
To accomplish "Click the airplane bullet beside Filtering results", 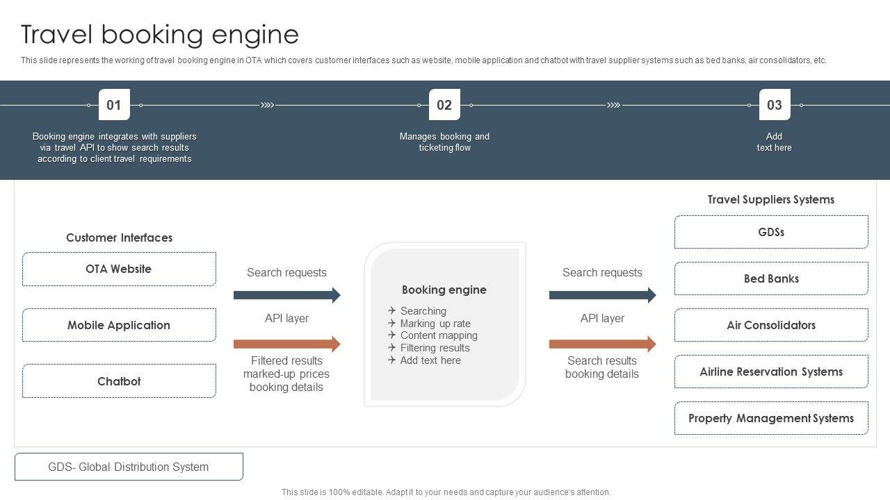I will pos(392,348).
